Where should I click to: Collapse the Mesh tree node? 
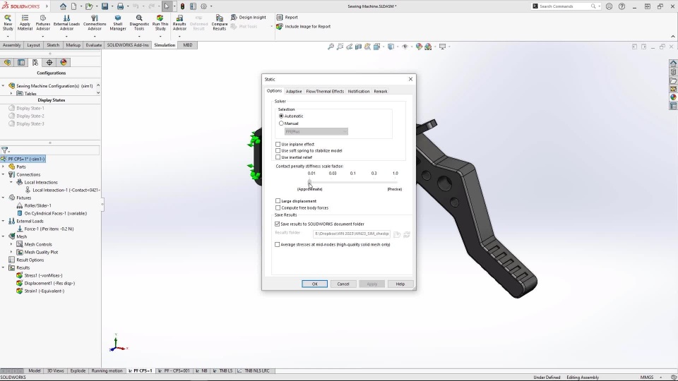click(x=4, y=237)
